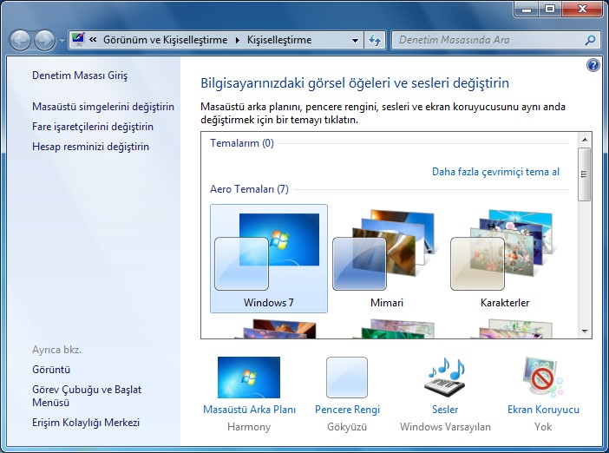Click the Back navigation arrow button

[20, 40]
